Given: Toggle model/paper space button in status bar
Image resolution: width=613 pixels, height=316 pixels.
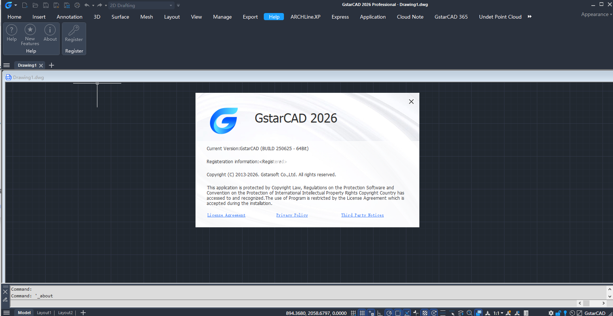Looking at the screenshot, I should tap(479, 313).
